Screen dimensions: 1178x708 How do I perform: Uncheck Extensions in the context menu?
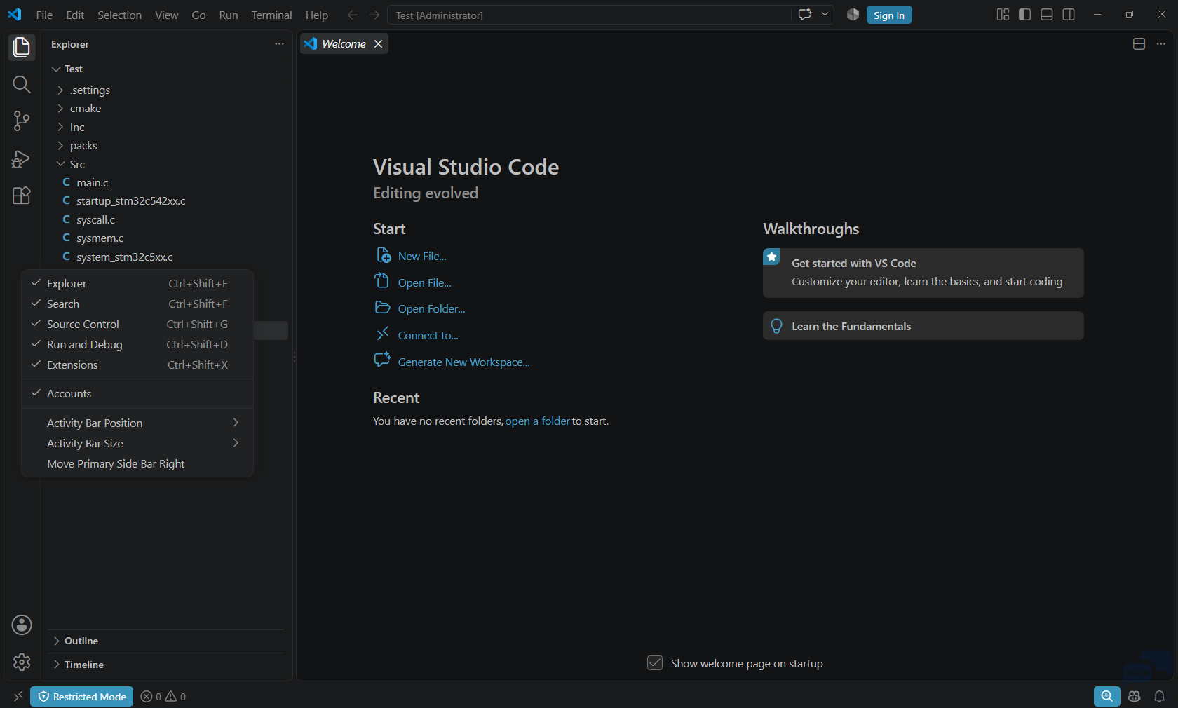pyautogui.click(x=137, y=365)
